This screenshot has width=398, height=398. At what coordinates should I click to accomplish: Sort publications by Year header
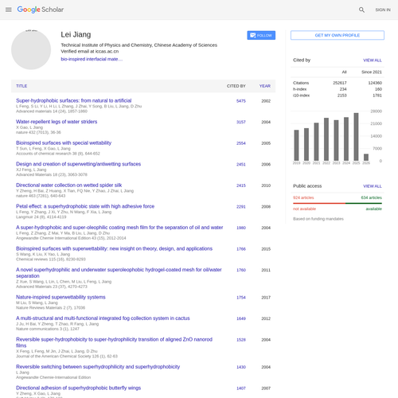(265, 86)
